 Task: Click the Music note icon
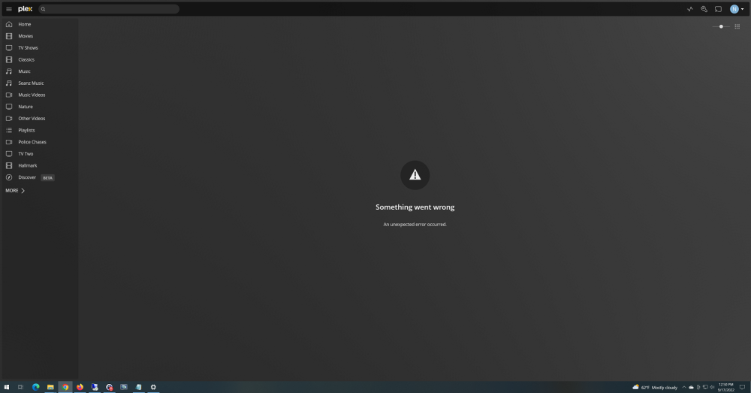(8, 71)
